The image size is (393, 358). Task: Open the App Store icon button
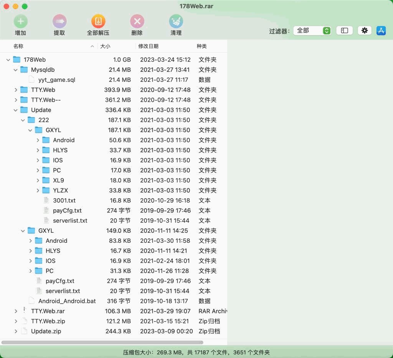coord(381,30)
